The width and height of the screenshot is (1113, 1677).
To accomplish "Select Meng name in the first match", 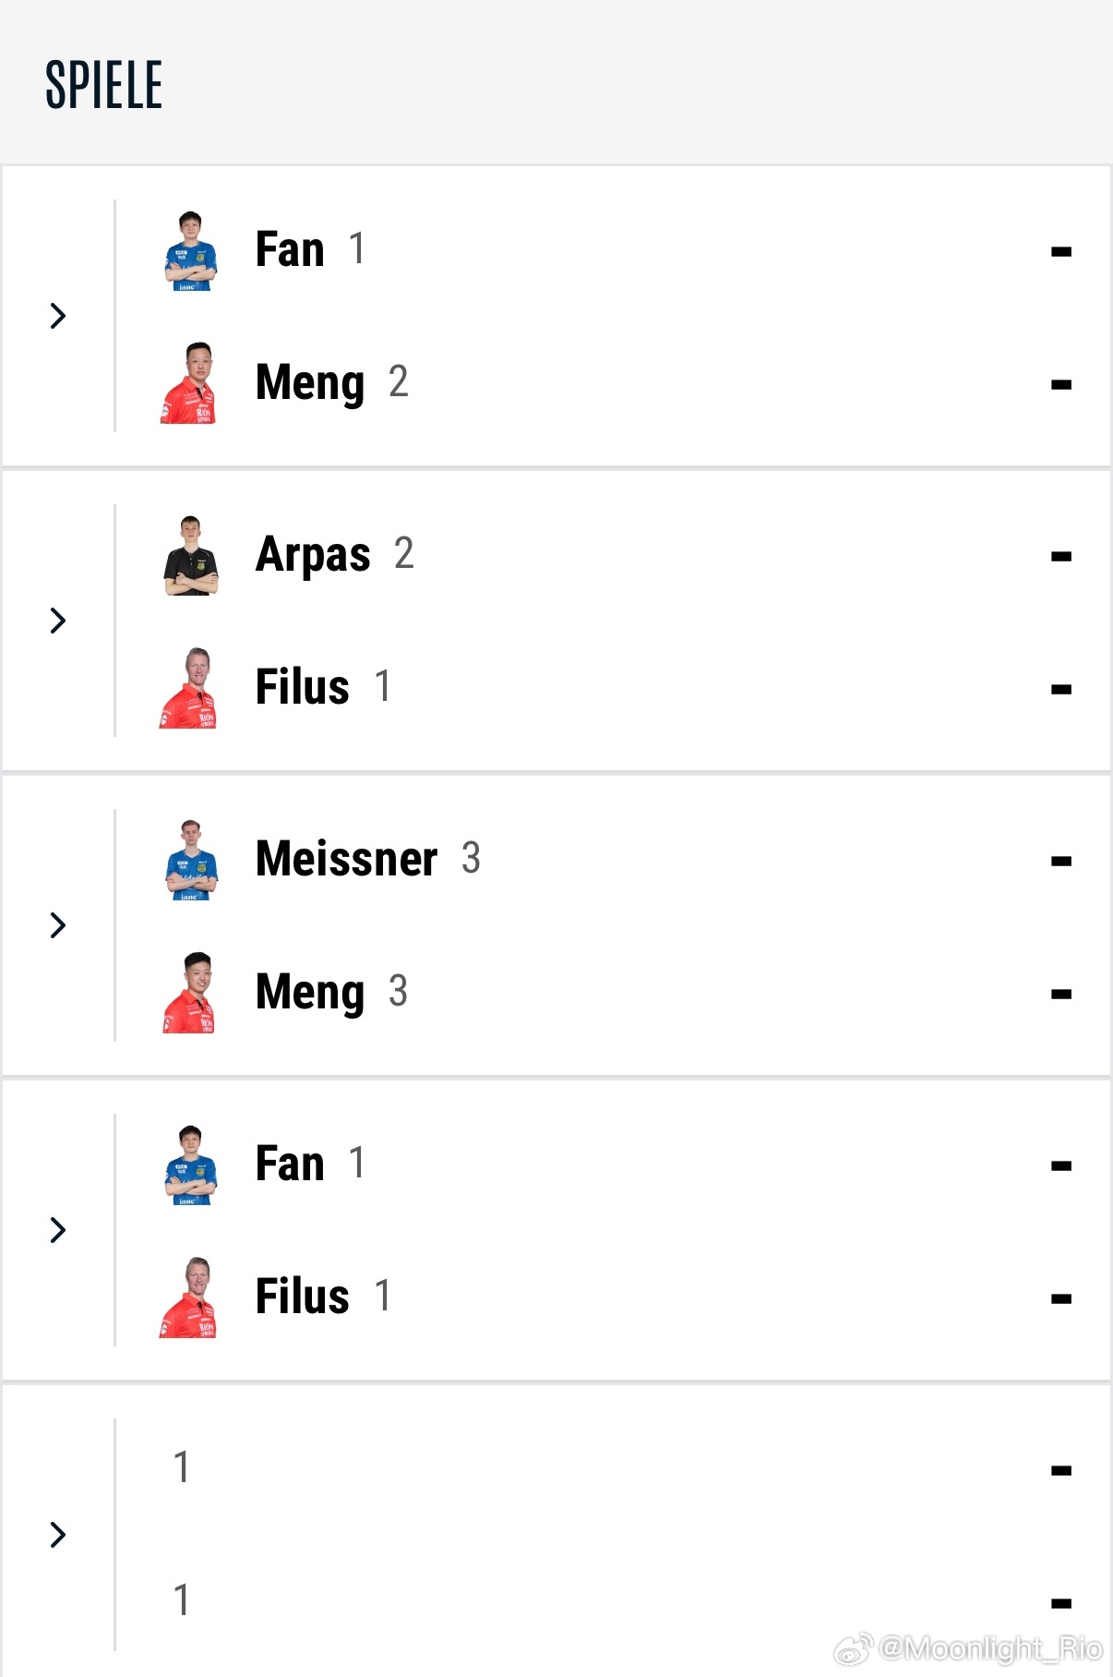I will pos(310,383).
